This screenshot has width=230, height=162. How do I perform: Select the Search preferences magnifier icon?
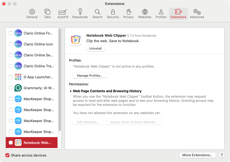[97, 12]
